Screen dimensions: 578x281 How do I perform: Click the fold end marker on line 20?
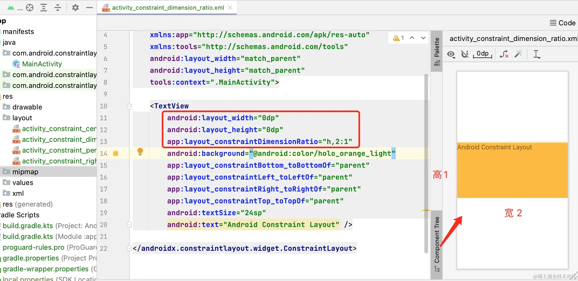(x=129, y=224)
